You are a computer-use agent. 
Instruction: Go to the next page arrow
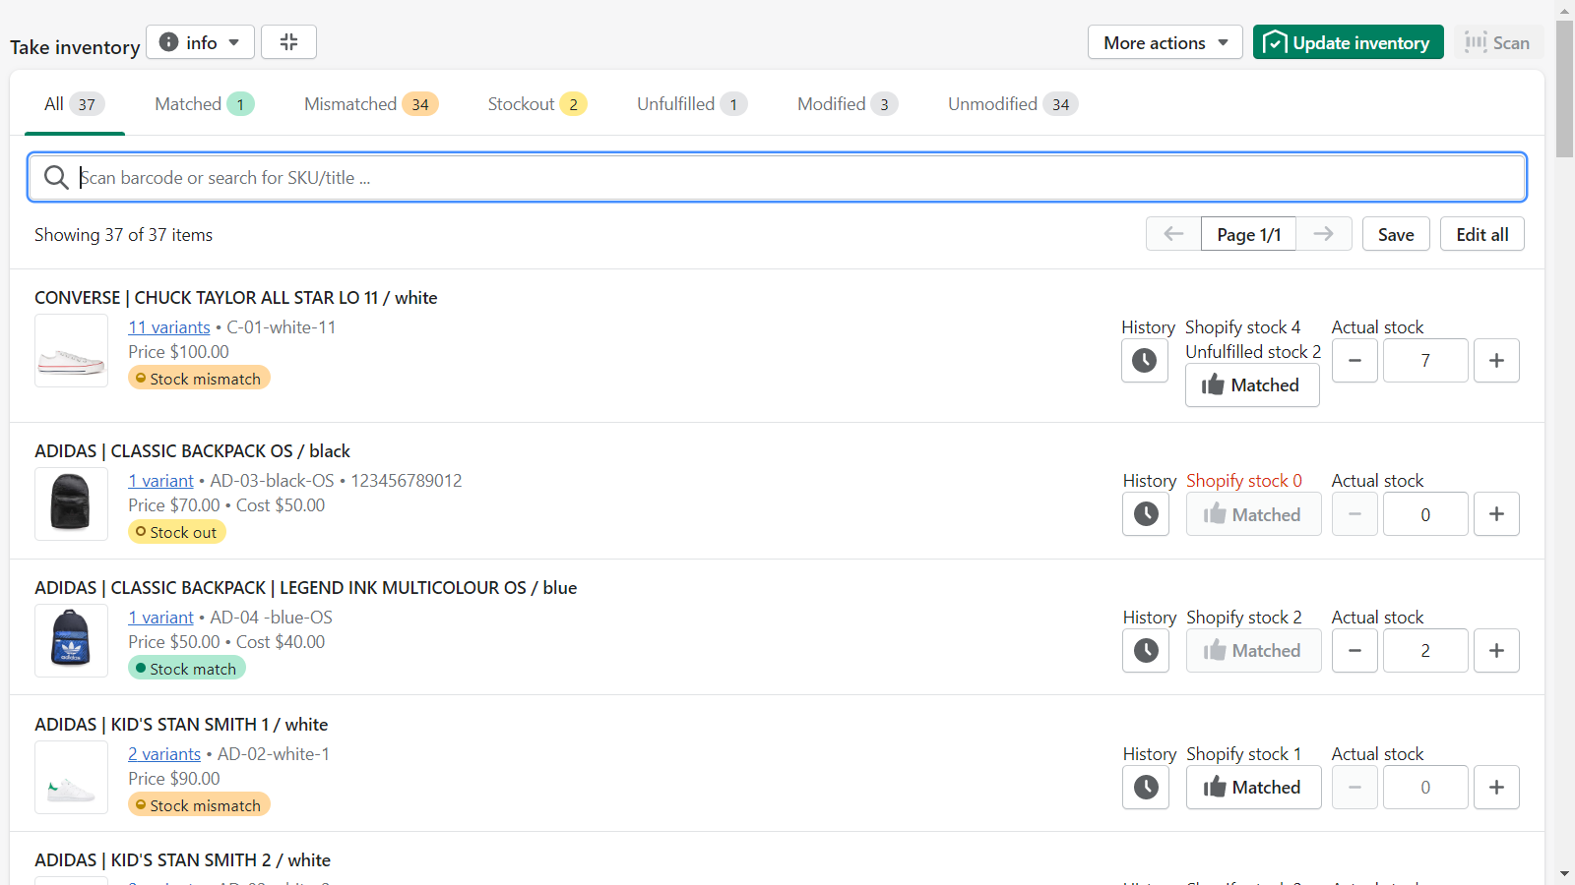tap(1324, 234)
